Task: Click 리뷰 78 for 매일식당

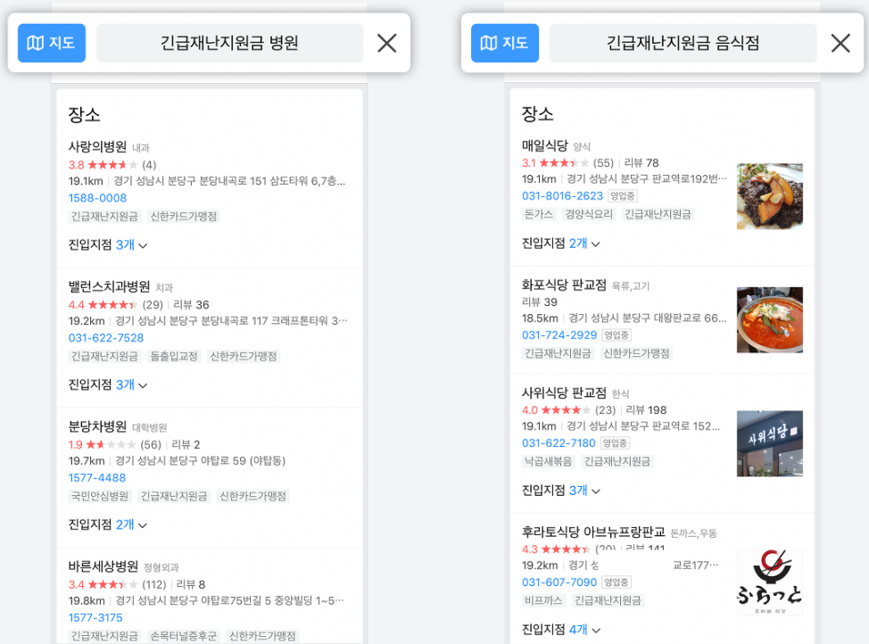Action: point(641,163)
